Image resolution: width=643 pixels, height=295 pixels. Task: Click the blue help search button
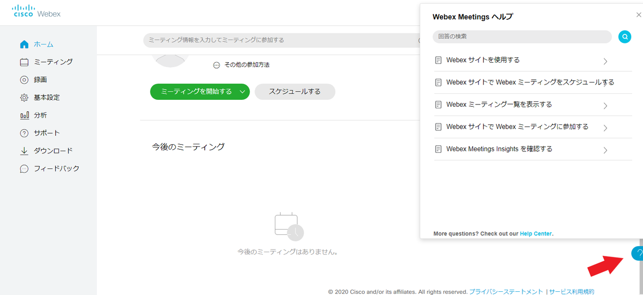click(625, 37)
